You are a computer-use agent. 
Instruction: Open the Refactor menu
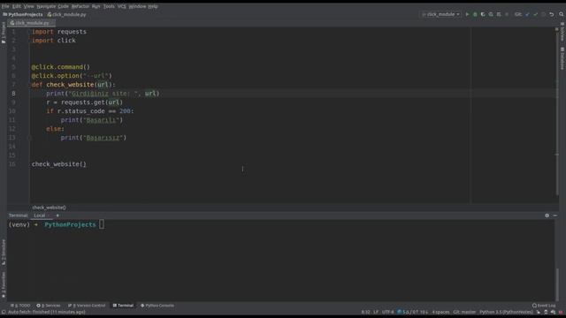click(80, 6)
